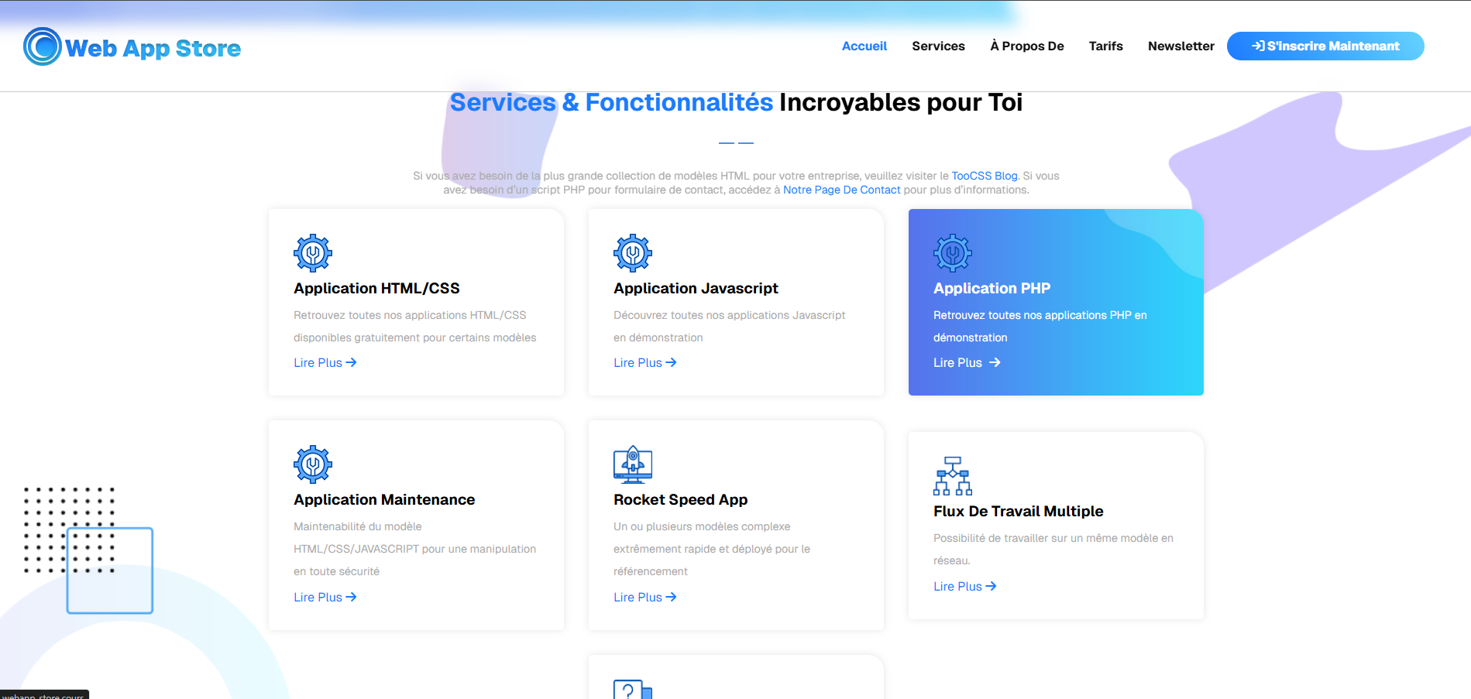1471x699 pixels.
Task: Go to the Services navigation item
Action: click(938, 46)
